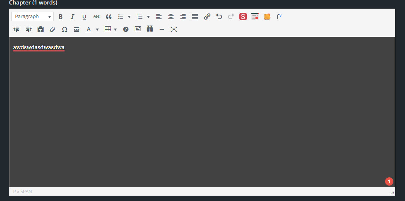
Task: Clear formatting with the eraser icon
Action: 53,29
